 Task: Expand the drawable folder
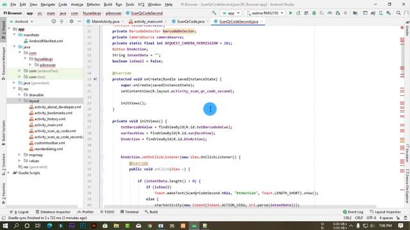coord(19,95)
